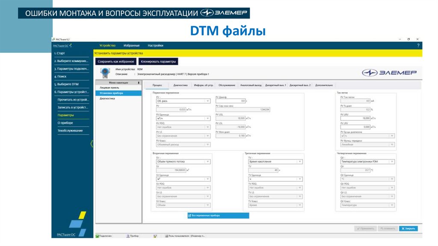
Task: Click the Роль пользователя status icon
Action: 166,235
